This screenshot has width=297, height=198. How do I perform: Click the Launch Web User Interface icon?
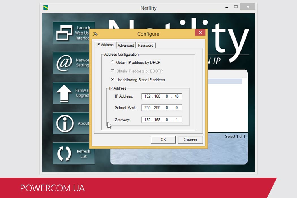click(x=64, y=33)
